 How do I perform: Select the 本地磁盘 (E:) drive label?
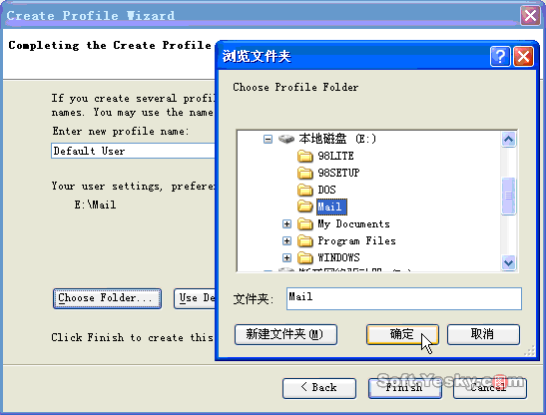point(337,139)
